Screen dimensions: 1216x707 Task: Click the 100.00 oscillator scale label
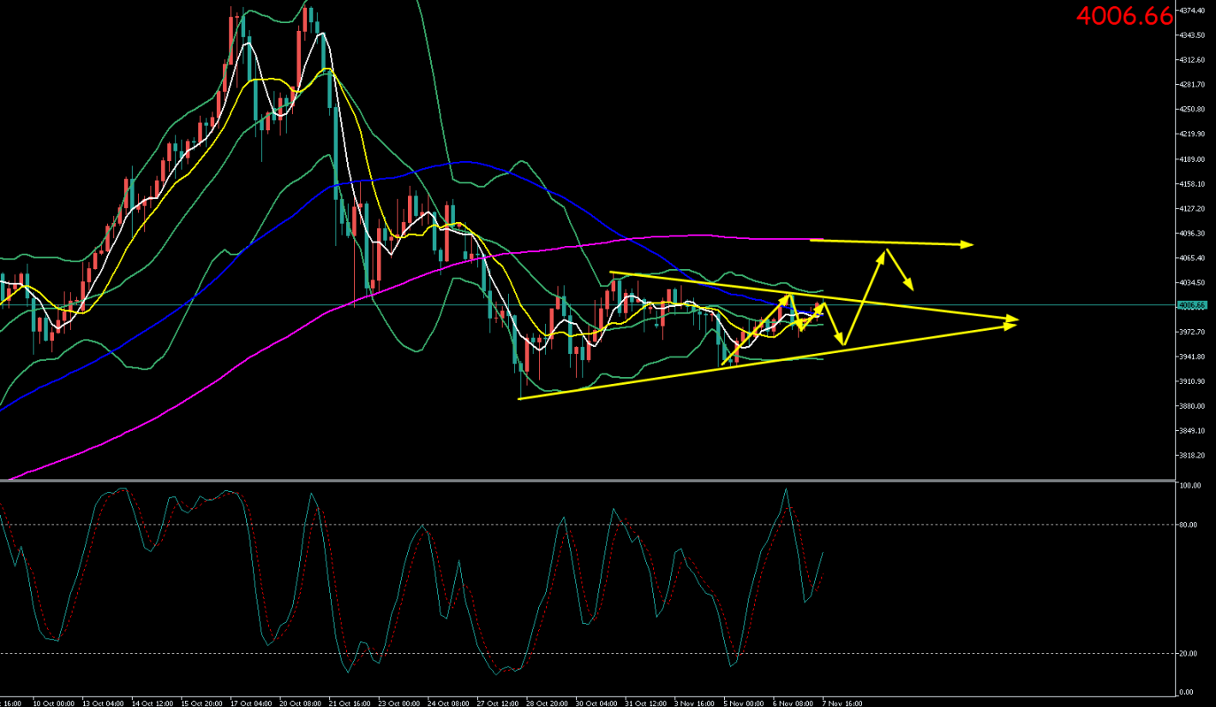pyautogui.click(x=1188, y=486)
